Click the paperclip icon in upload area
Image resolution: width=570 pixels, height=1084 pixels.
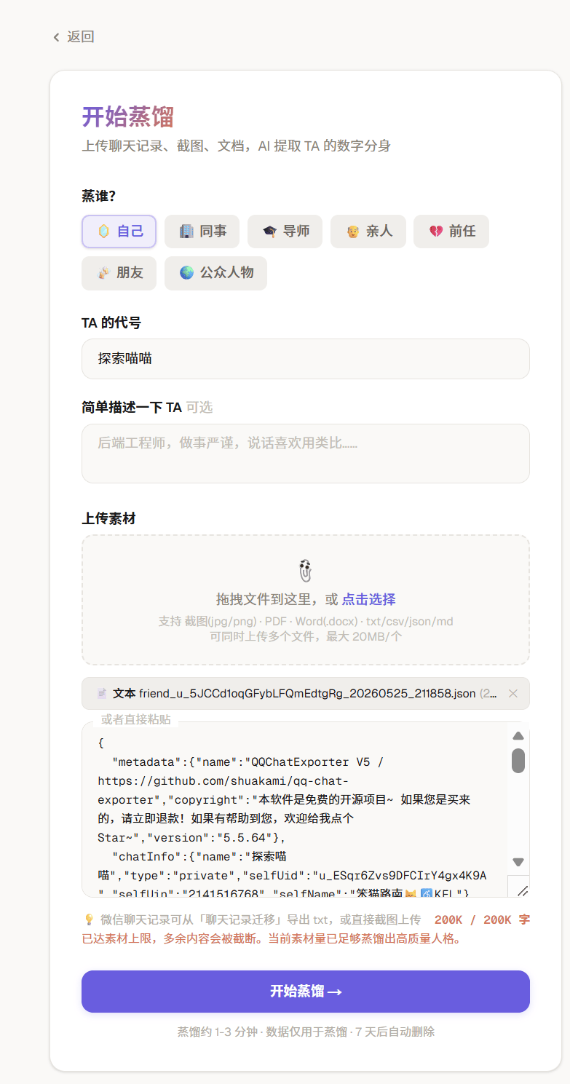(305, 571)
